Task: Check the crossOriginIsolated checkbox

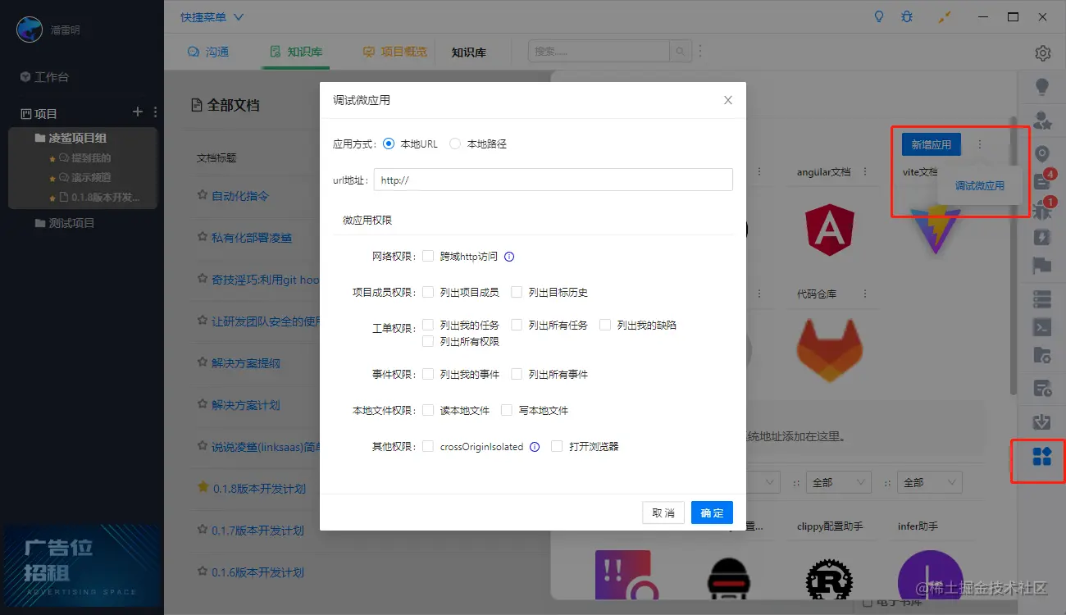Action: tap(428, 447)
